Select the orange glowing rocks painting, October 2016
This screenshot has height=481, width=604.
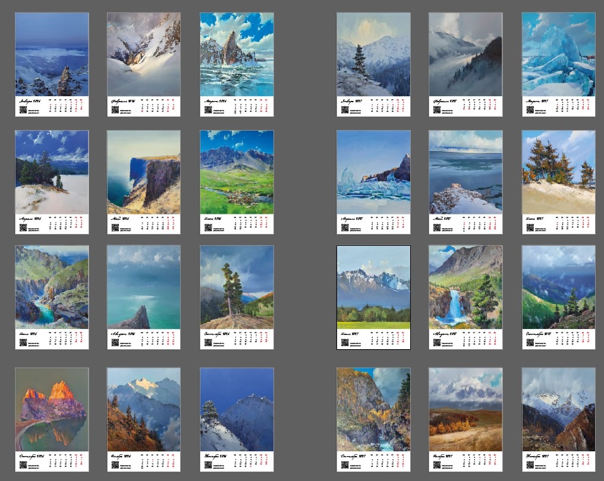[51, 409]
